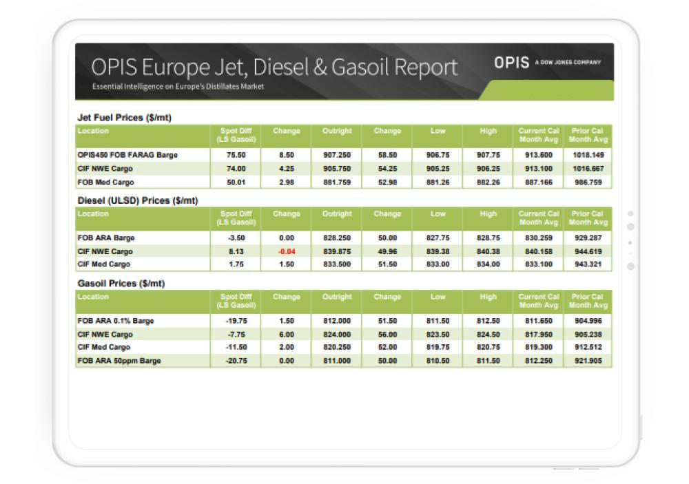Click the spot diff value '74.00'
This screenshot has width=689, height=484.
coord(236,169)
